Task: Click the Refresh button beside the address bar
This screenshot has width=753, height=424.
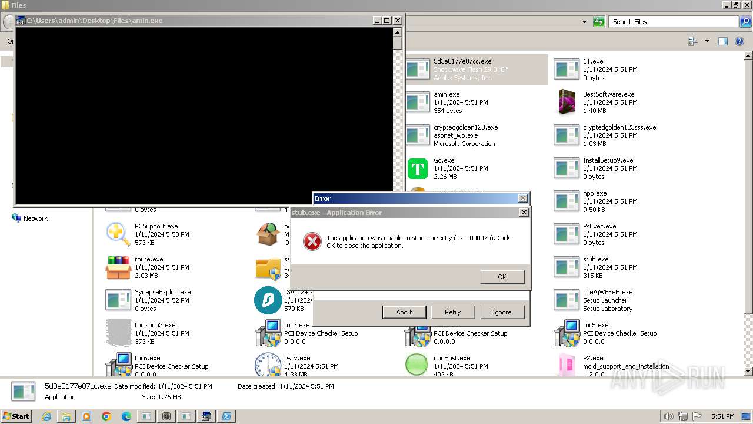Action: click(599, 22)
